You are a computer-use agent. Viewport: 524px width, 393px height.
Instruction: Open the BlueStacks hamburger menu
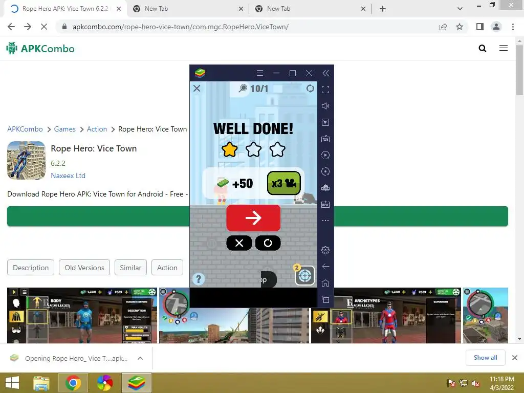click(259, 73)
